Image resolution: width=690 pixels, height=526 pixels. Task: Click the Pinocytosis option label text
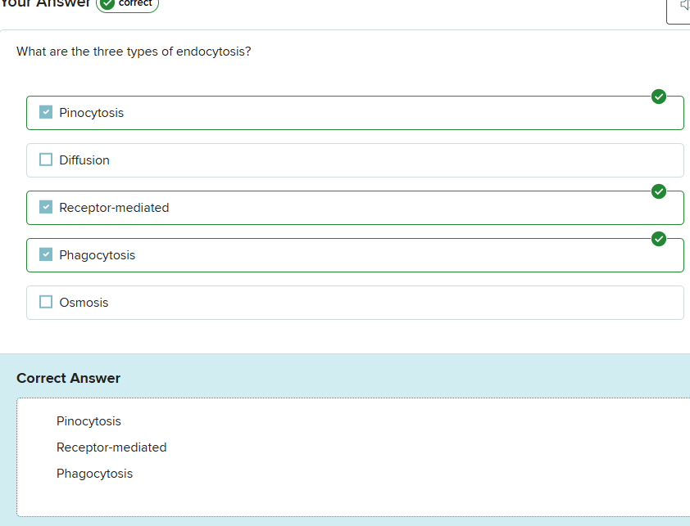91,113
